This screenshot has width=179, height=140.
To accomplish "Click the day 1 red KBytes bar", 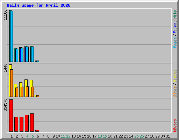I will [x=11, y=115].
